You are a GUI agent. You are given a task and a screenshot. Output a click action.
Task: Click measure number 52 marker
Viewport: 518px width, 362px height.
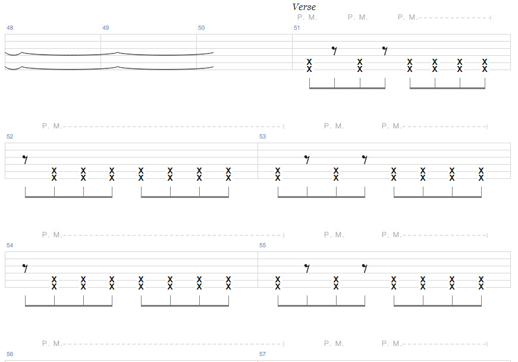(10, 137)
